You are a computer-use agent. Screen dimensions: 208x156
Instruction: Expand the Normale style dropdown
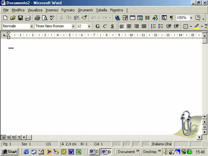coord(32,26)
